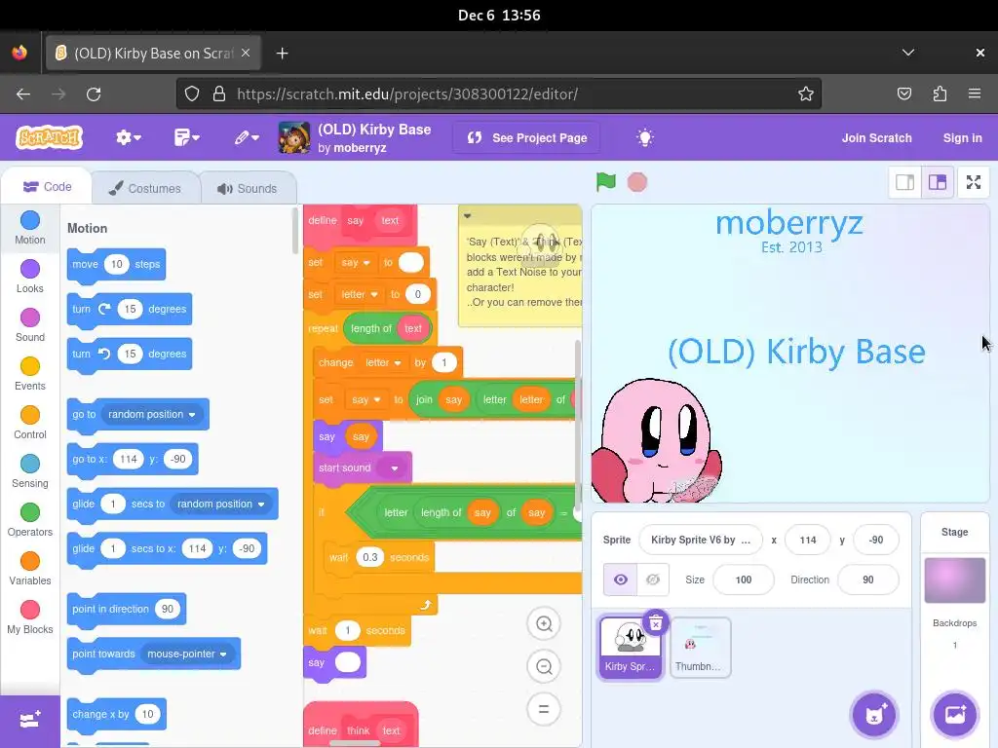Open the Choose a Sprite button
The height and width of the screenshot is (748, 998).
pyautogui.click(x=874, y=714)
